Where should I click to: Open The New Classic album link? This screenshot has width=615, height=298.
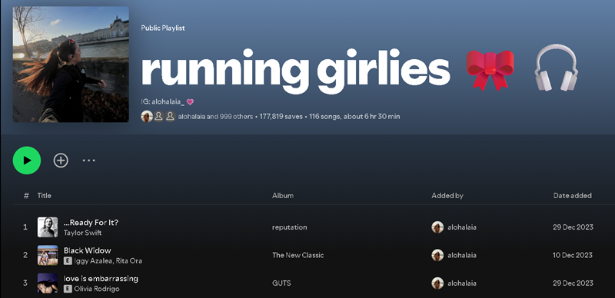coord(298,255)
